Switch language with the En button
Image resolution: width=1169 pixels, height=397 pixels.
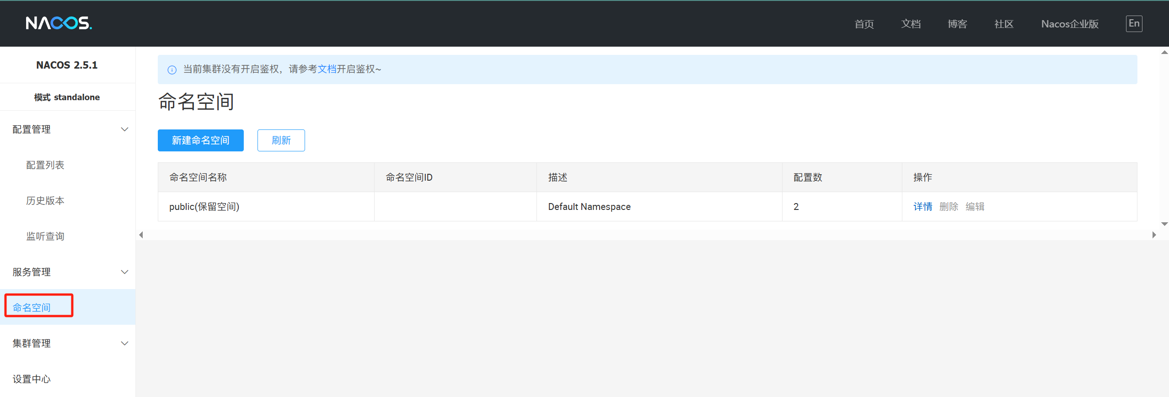coord(1133,24)
